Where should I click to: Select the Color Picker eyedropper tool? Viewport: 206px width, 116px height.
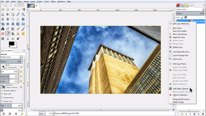point(18,14)
